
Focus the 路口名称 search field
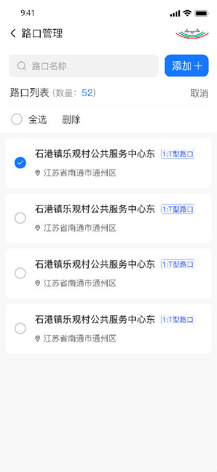(x=84, y=66)
